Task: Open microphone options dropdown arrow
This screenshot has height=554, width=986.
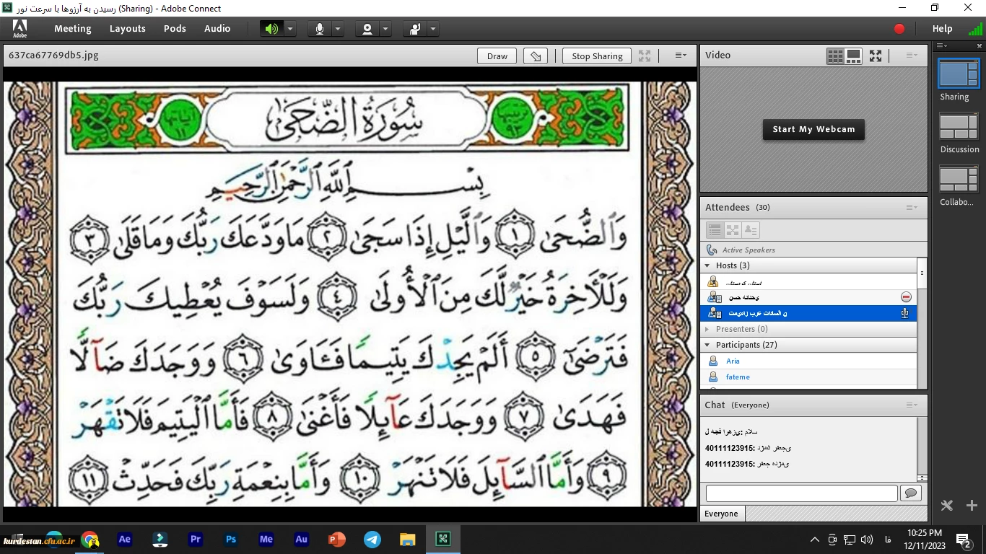Action: pyautogui.click(x=337, y=29)
